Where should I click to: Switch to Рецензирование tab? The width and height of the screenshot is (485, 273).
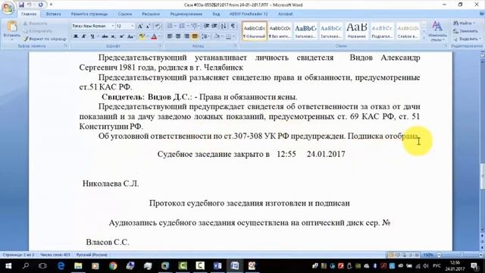(x=186, y=14)
